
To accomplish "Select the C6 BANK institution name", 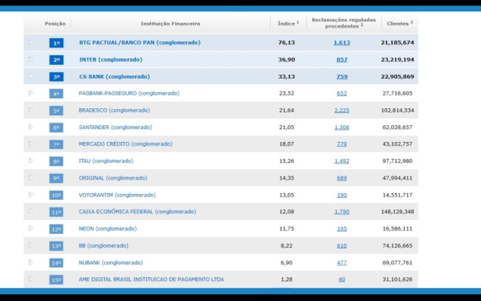I will coord(114,76).
